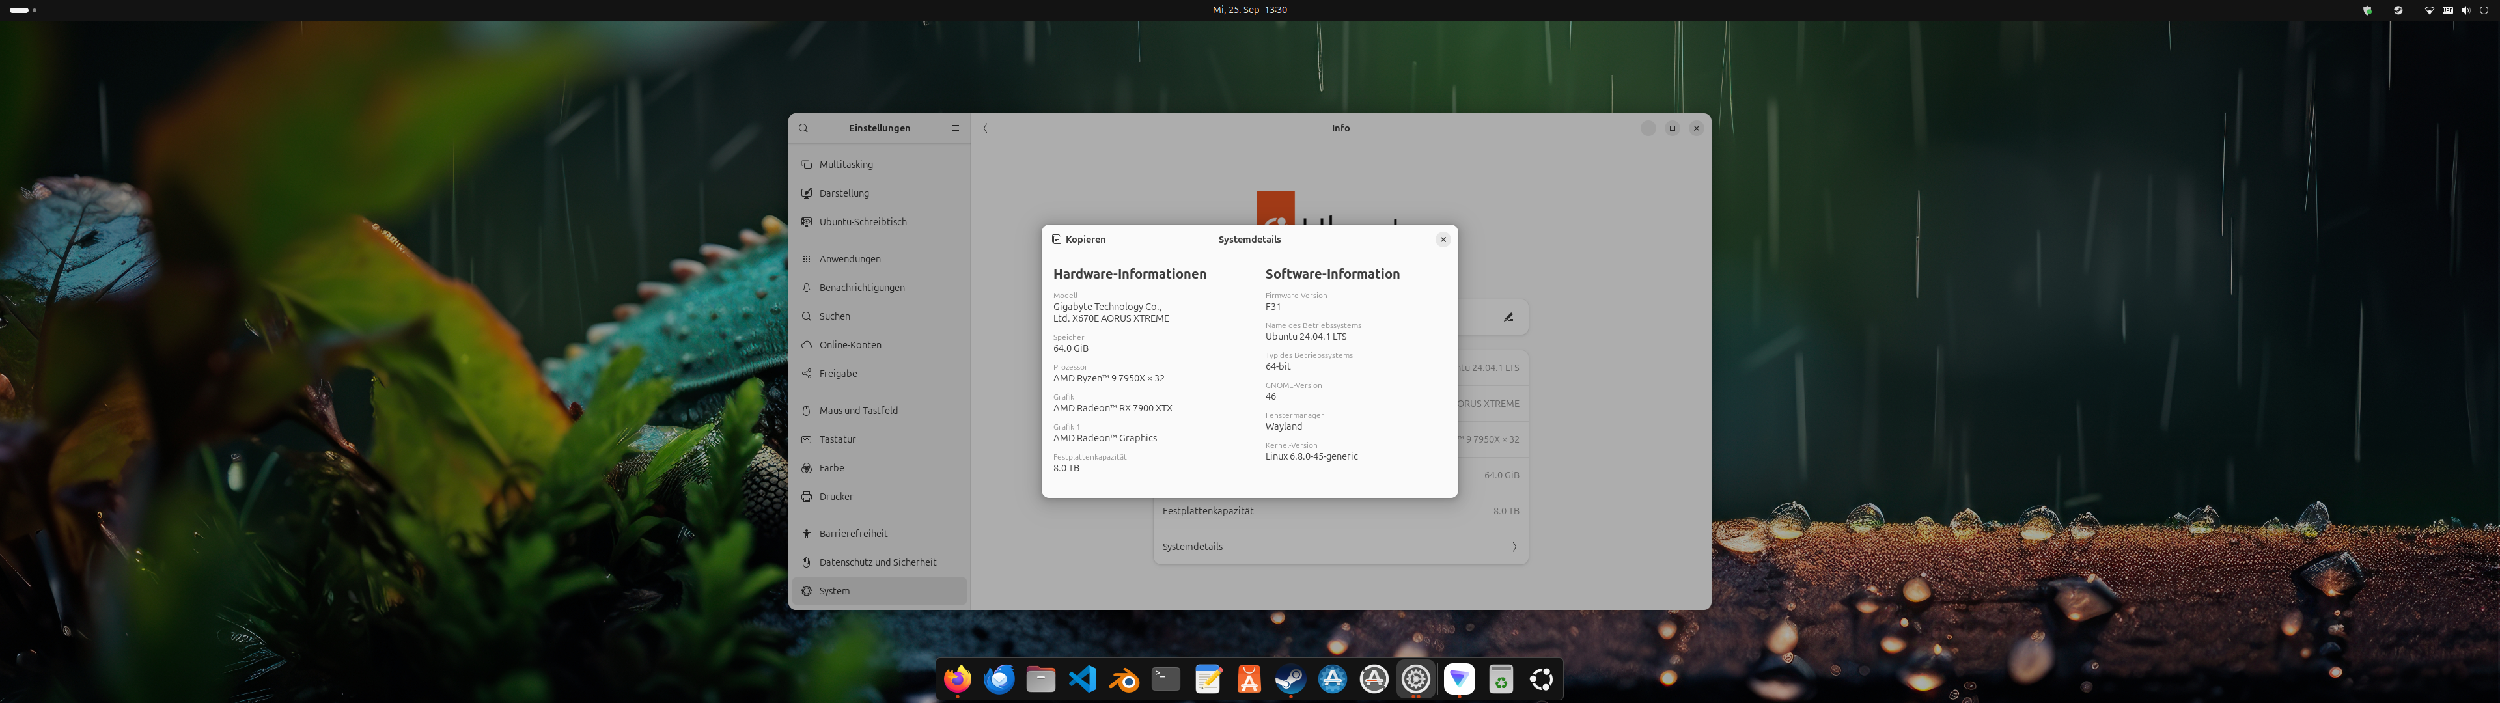The height and width of the screenshot is (703, 2500).
Task: Click the Kopieren button in Systemdetails
Action: pyautogui.click(x=1078, y=239)
